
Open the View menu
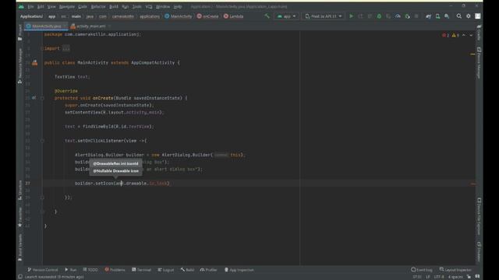click(51, 7)
